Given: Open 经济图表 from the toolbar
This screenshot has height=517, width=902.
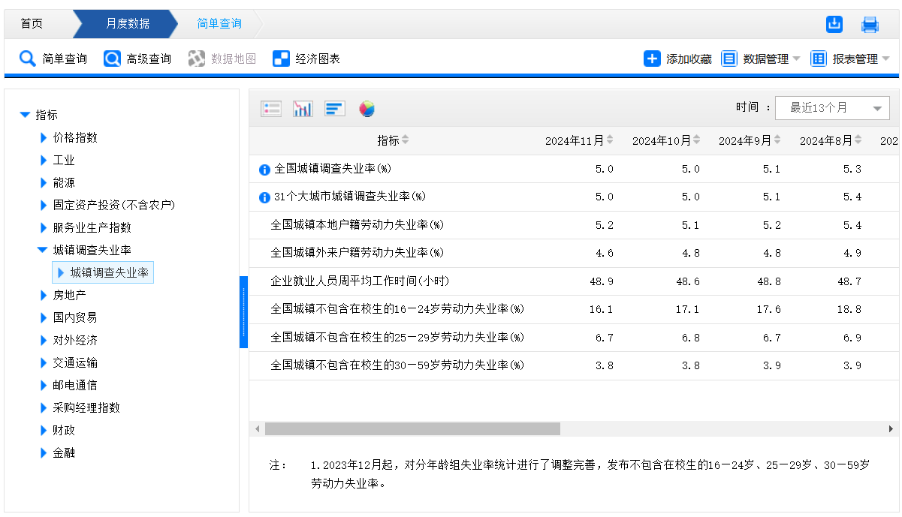Looking at the screenshot, I should pyautogui.click(x=306, y=59).
